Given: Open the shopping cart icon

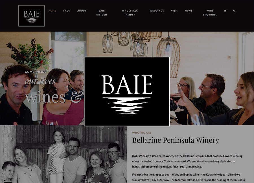Looking at the screenshot, I should pyautogui.click(x=225, y=11).
